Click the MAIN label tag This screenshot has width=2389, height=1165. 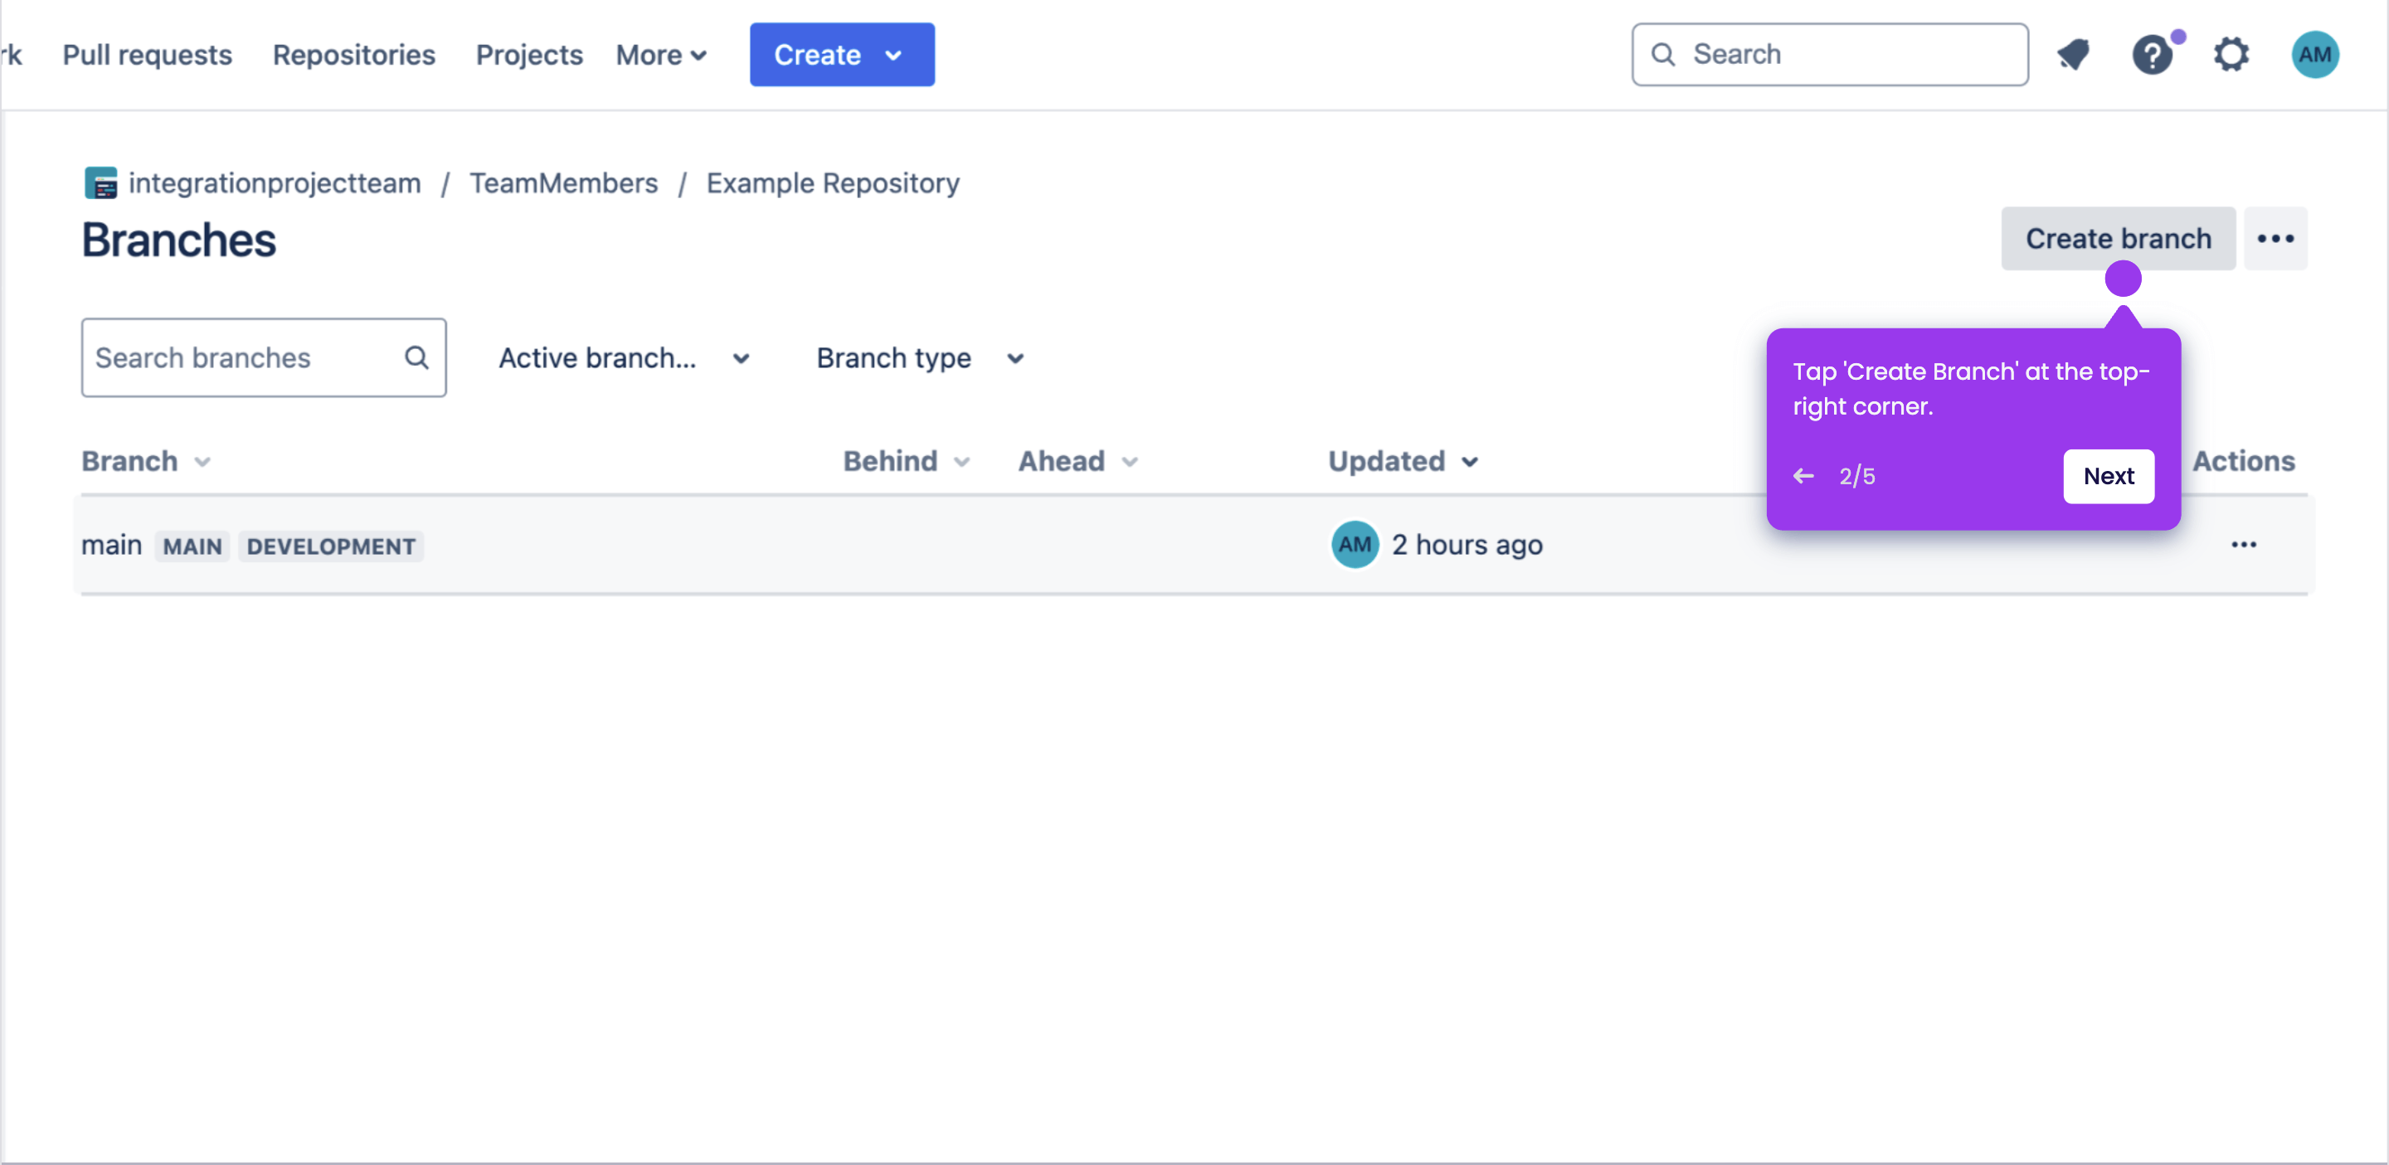pyautogui.click(x=192, y=546)
